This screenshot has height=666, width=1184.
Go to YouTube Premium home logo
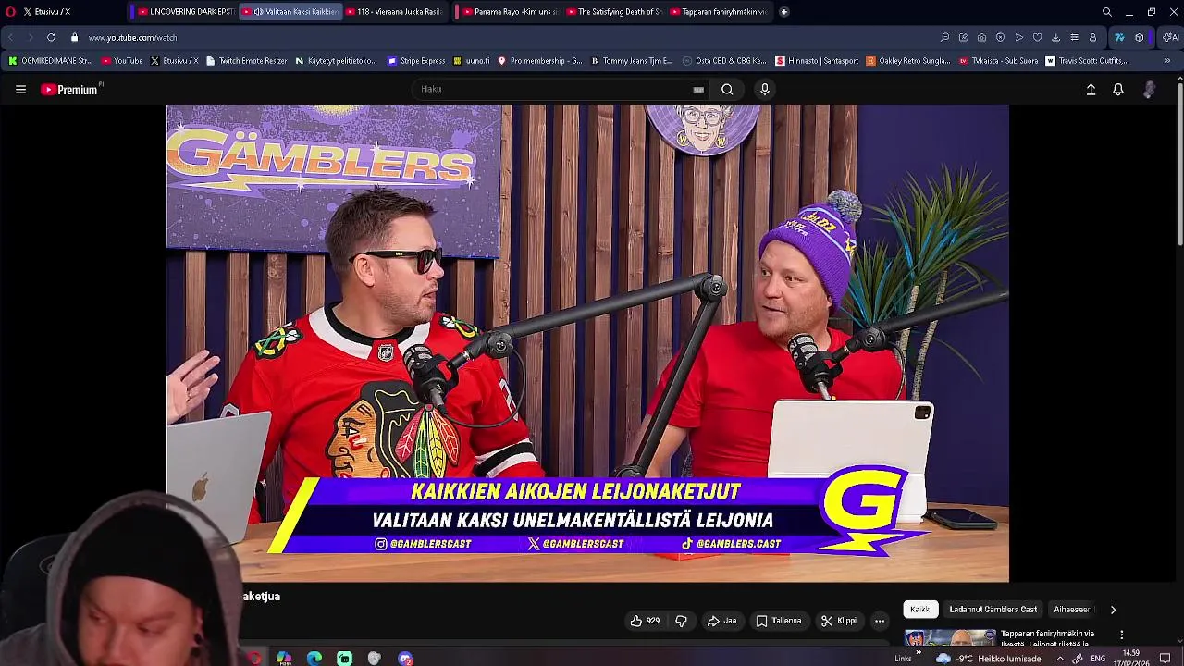71,90
